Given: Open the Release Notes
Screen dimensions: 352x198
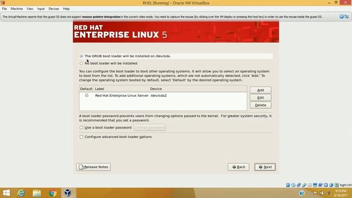Looking at the screenshot, I should [93, 167].
